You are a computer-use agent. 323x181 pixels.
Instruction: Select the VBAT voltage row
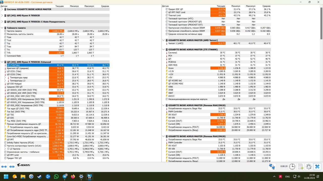[217, 93]
